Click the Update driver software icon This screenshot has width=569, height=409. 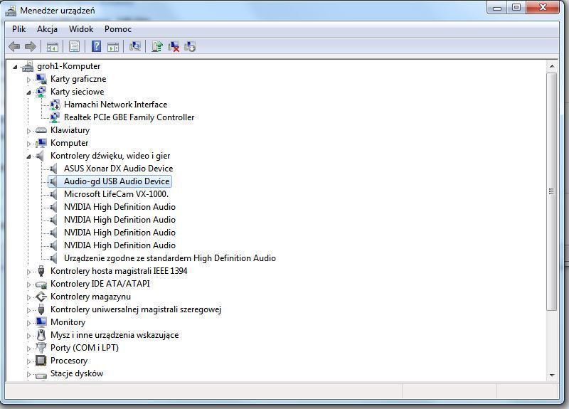pyautogui.click(x=157, y=46)
